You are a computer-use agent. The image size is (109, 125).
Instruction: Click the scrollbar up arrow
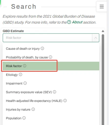coord(103,31)
